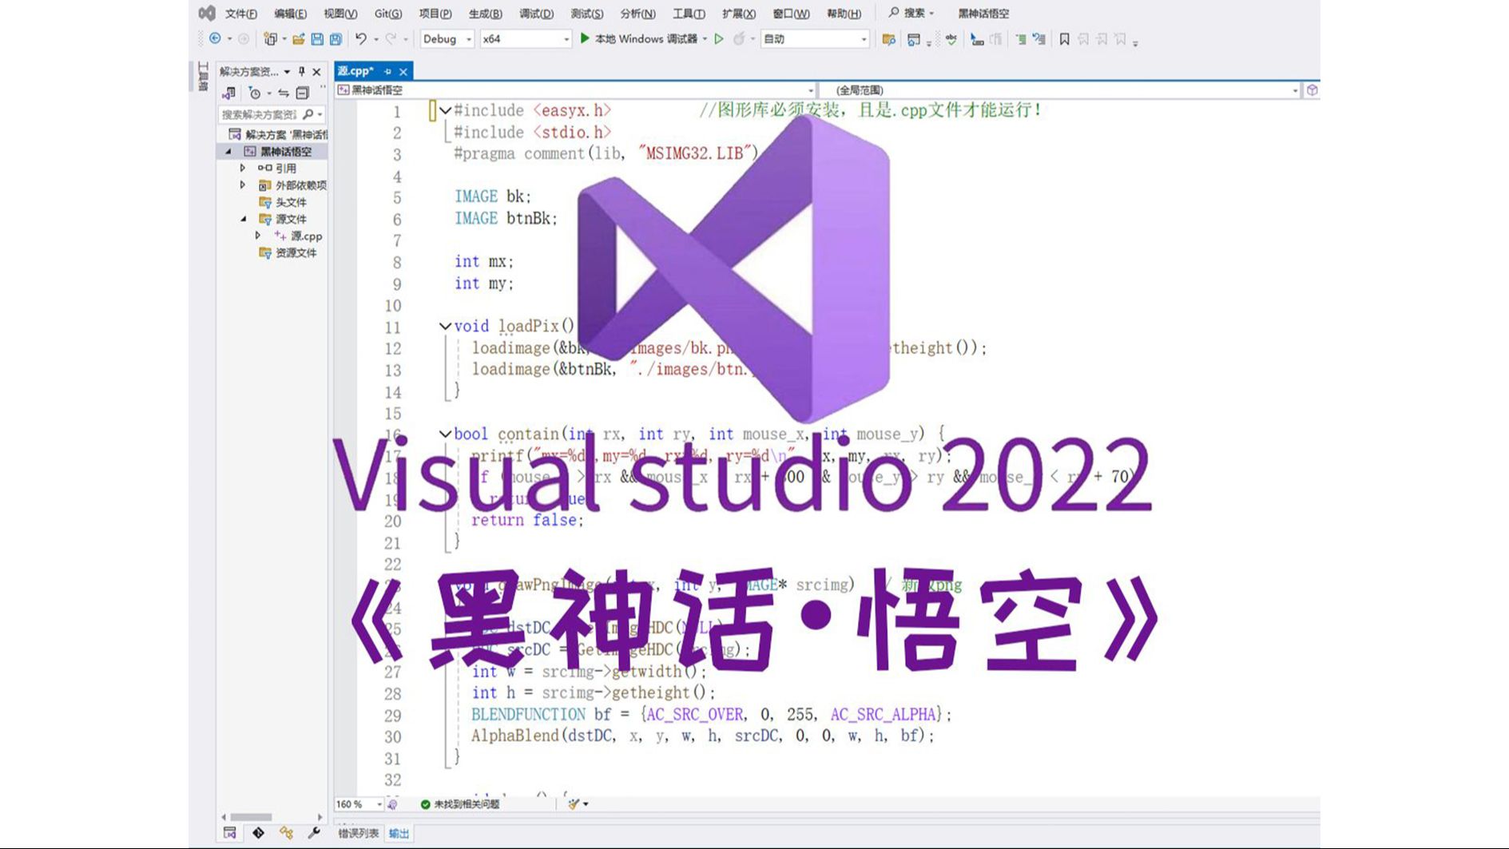
Task: Click the code cleanup broom icon
Action: coord(574,804)
